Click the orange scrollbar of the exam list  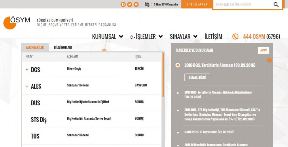pyautogui.click(x=163, y=75)
